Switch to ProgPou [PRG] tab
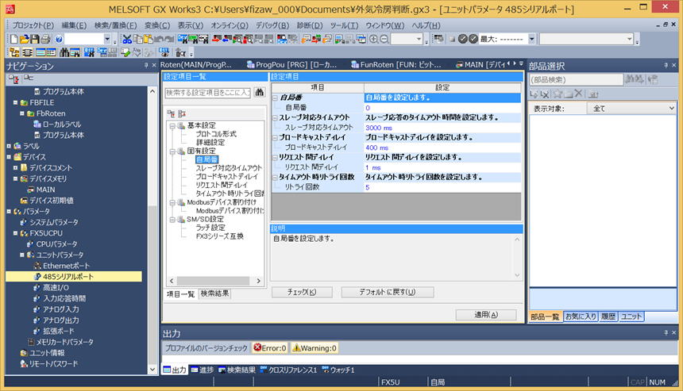The height and width of the screenshot is (391, 683). coord(291,64)
